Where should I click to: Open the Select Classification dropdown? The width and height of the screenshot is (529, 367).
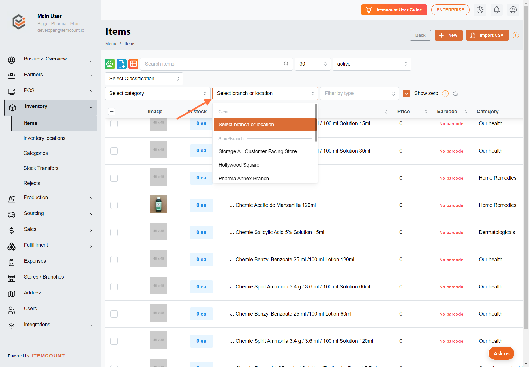point(144,79)
